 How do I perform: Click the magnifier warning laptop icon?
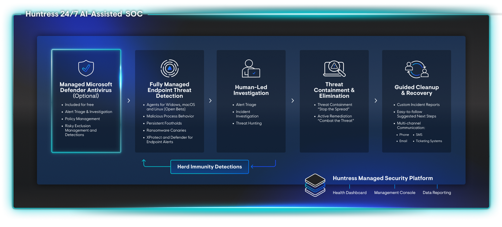334,69
